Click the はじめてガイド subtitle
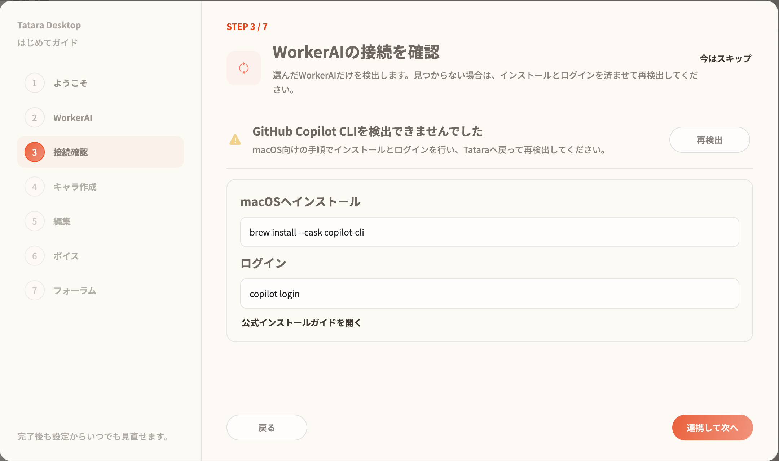The width and height of the screenshot is (779, 461). point(48,43)
